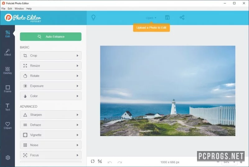This screenshot has height=167, width=249.
Task: Expand the Resize options arrow
Action: point(78,66)
